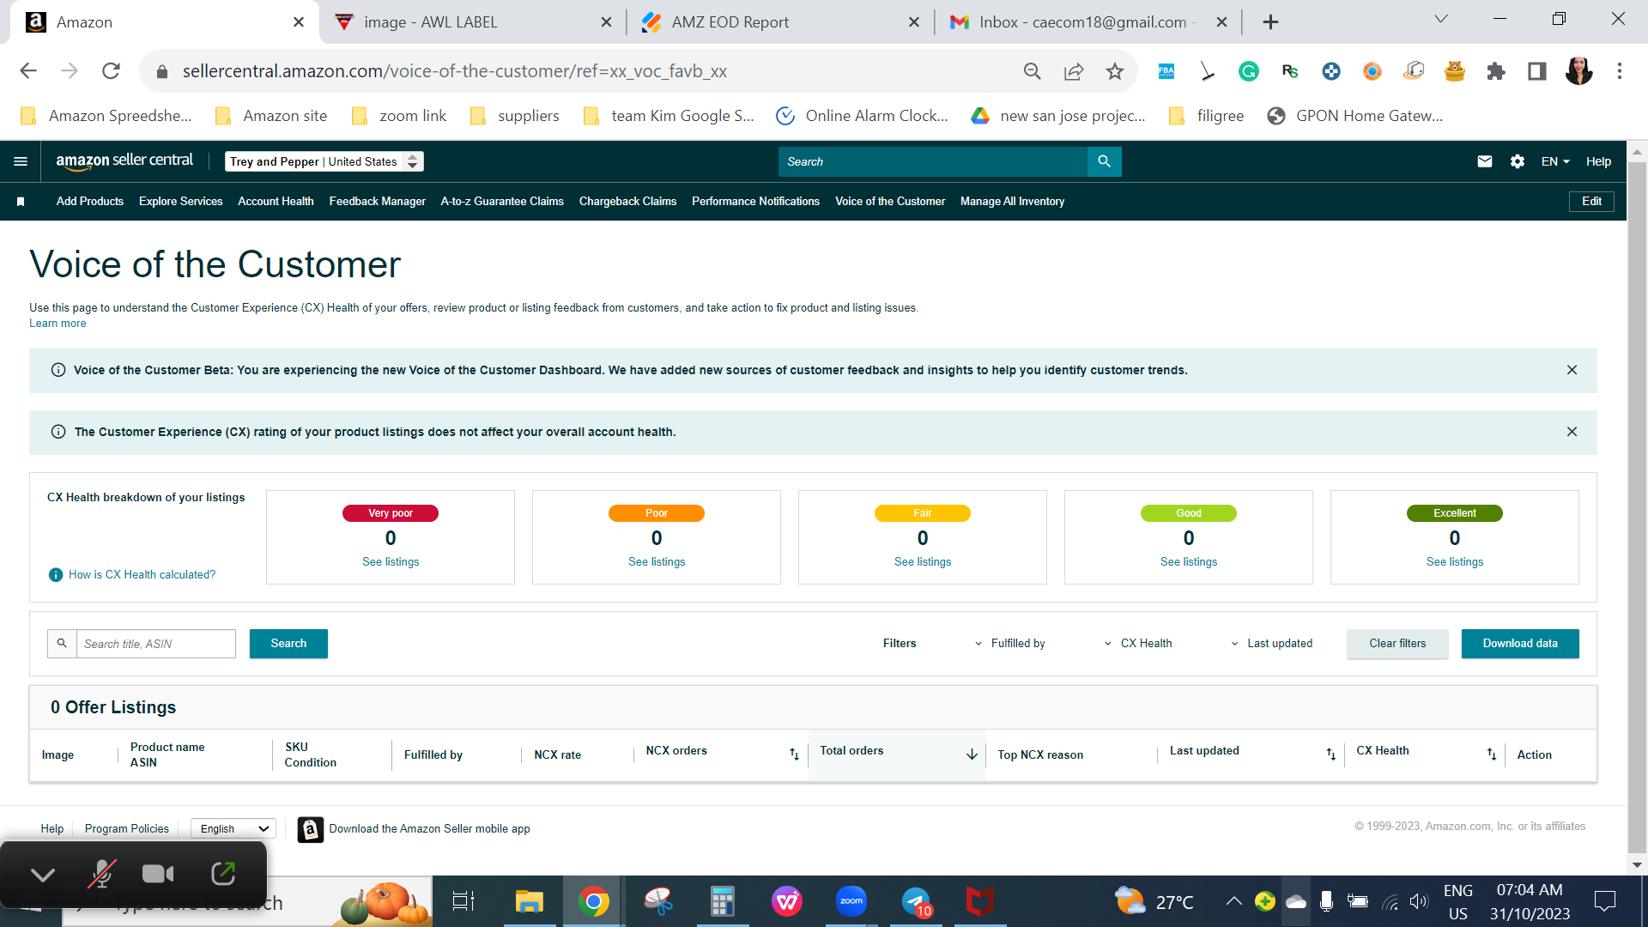Open the Amazon Spreadsheet bookmark folder
1648x927 pixels.
(x=107, y=116)
